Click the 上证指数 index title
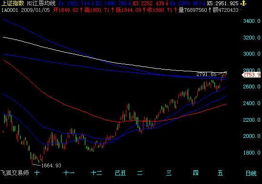 [x=13, y=3]
